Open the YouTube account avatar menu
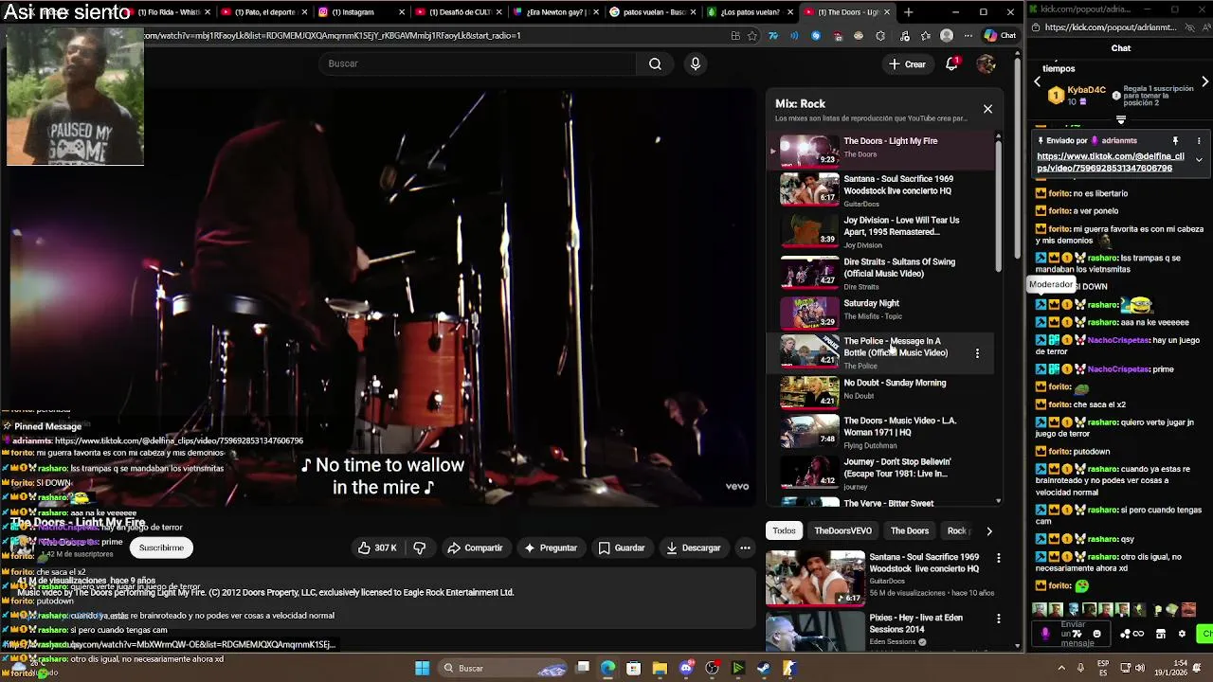Image resolution: width=1213 pixels, height=682 pixels. point(987,63)
